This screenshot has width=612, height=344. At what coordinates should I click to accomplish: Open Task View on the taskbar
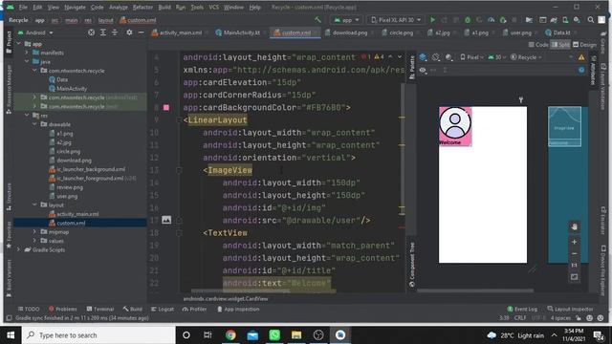tap(208, 335)
